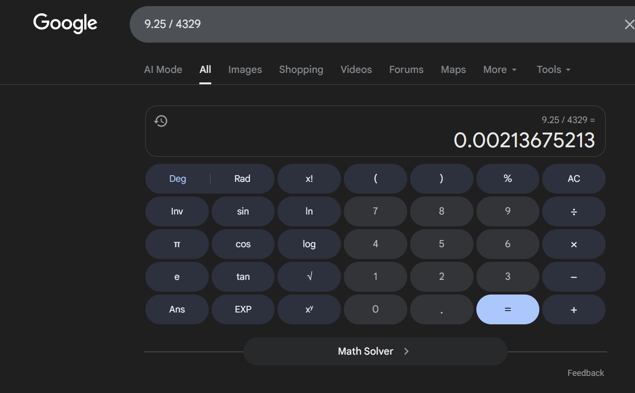The image size is (635, 393).
Task: Open the calculator history icon
Action: pos(161,121)
